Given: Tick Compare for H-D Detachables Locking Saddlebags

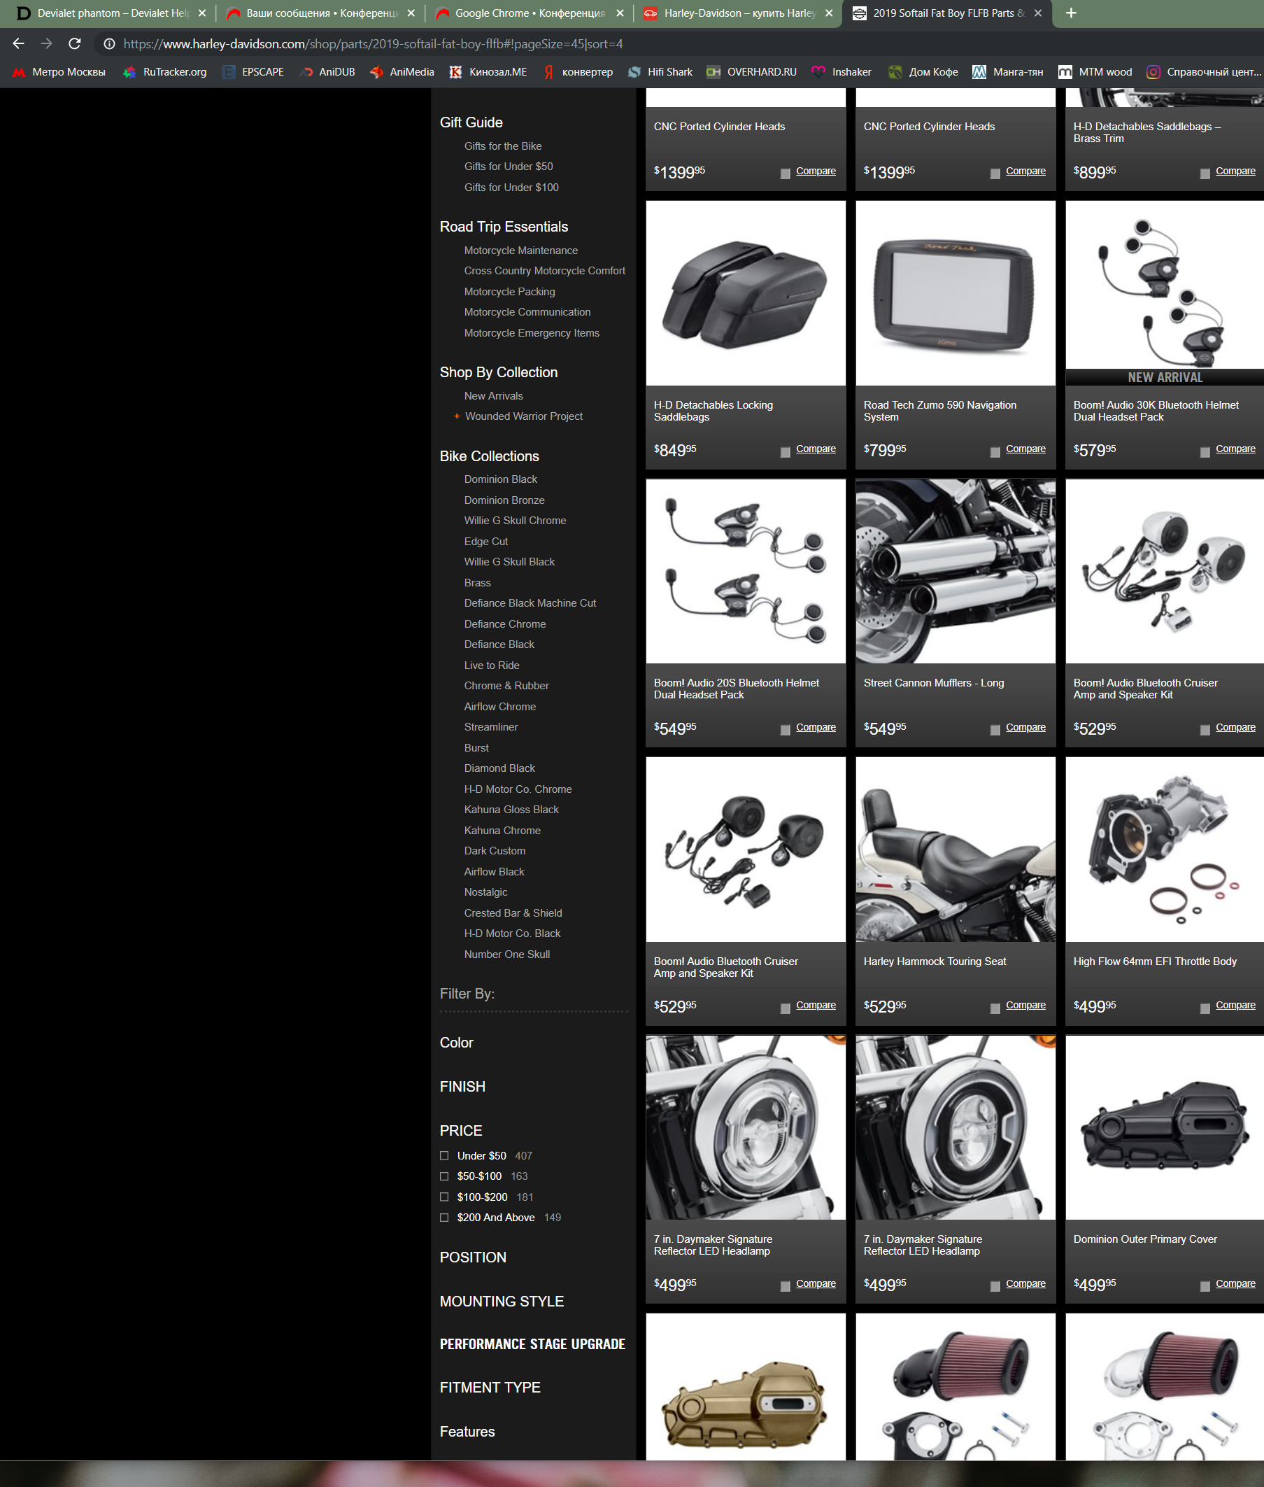Looking at the screenshot, I should point(786,451).
